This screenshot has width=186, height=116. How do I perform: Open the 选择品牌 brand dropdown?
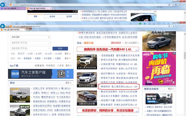(x=31, y=37)
